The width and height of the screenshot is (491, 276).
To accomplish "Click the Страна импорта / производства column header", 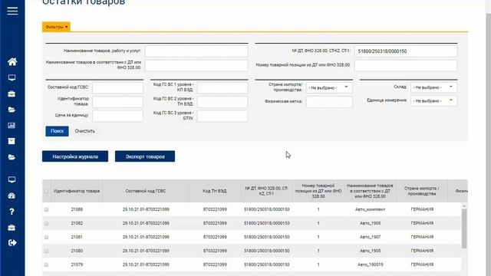I will point(422,191).
